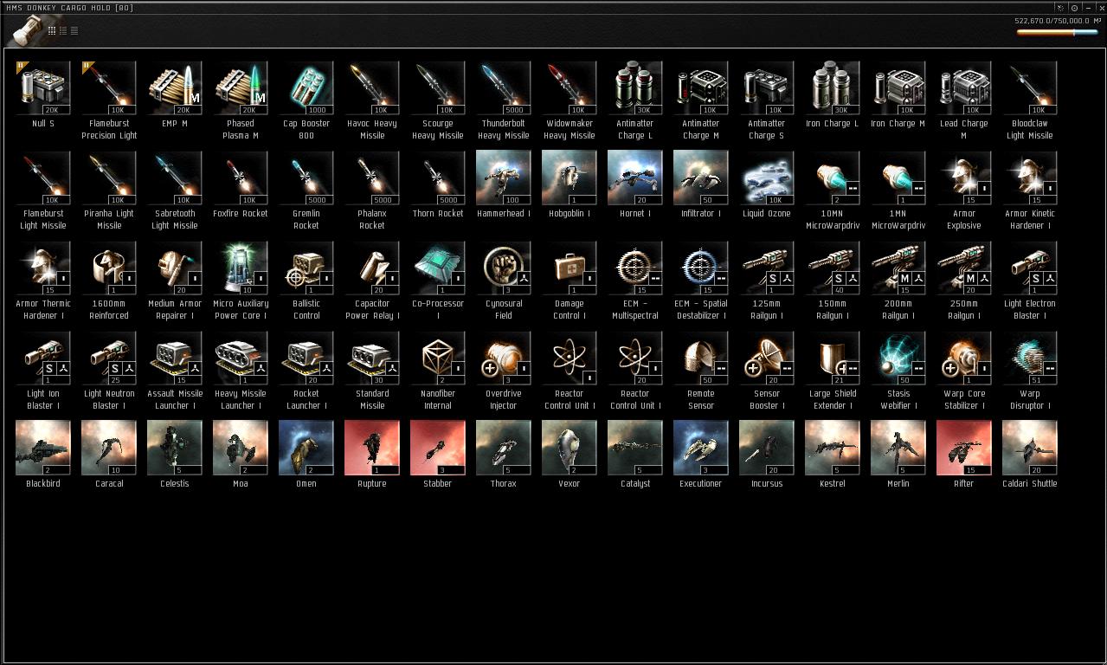Select the Gremlin Rocket stack
The height and width of the screenshot is (665, 1107).
click(x=306, y=178)
